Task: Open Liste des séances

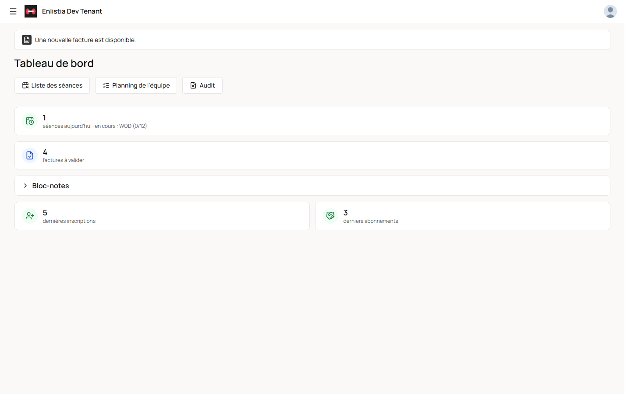Action: tap(52, 85)
